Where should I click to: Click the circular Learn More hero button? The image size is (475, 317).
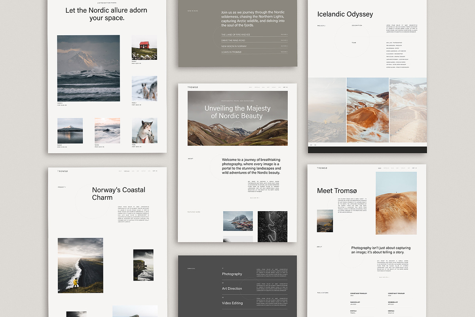point(237,128)
